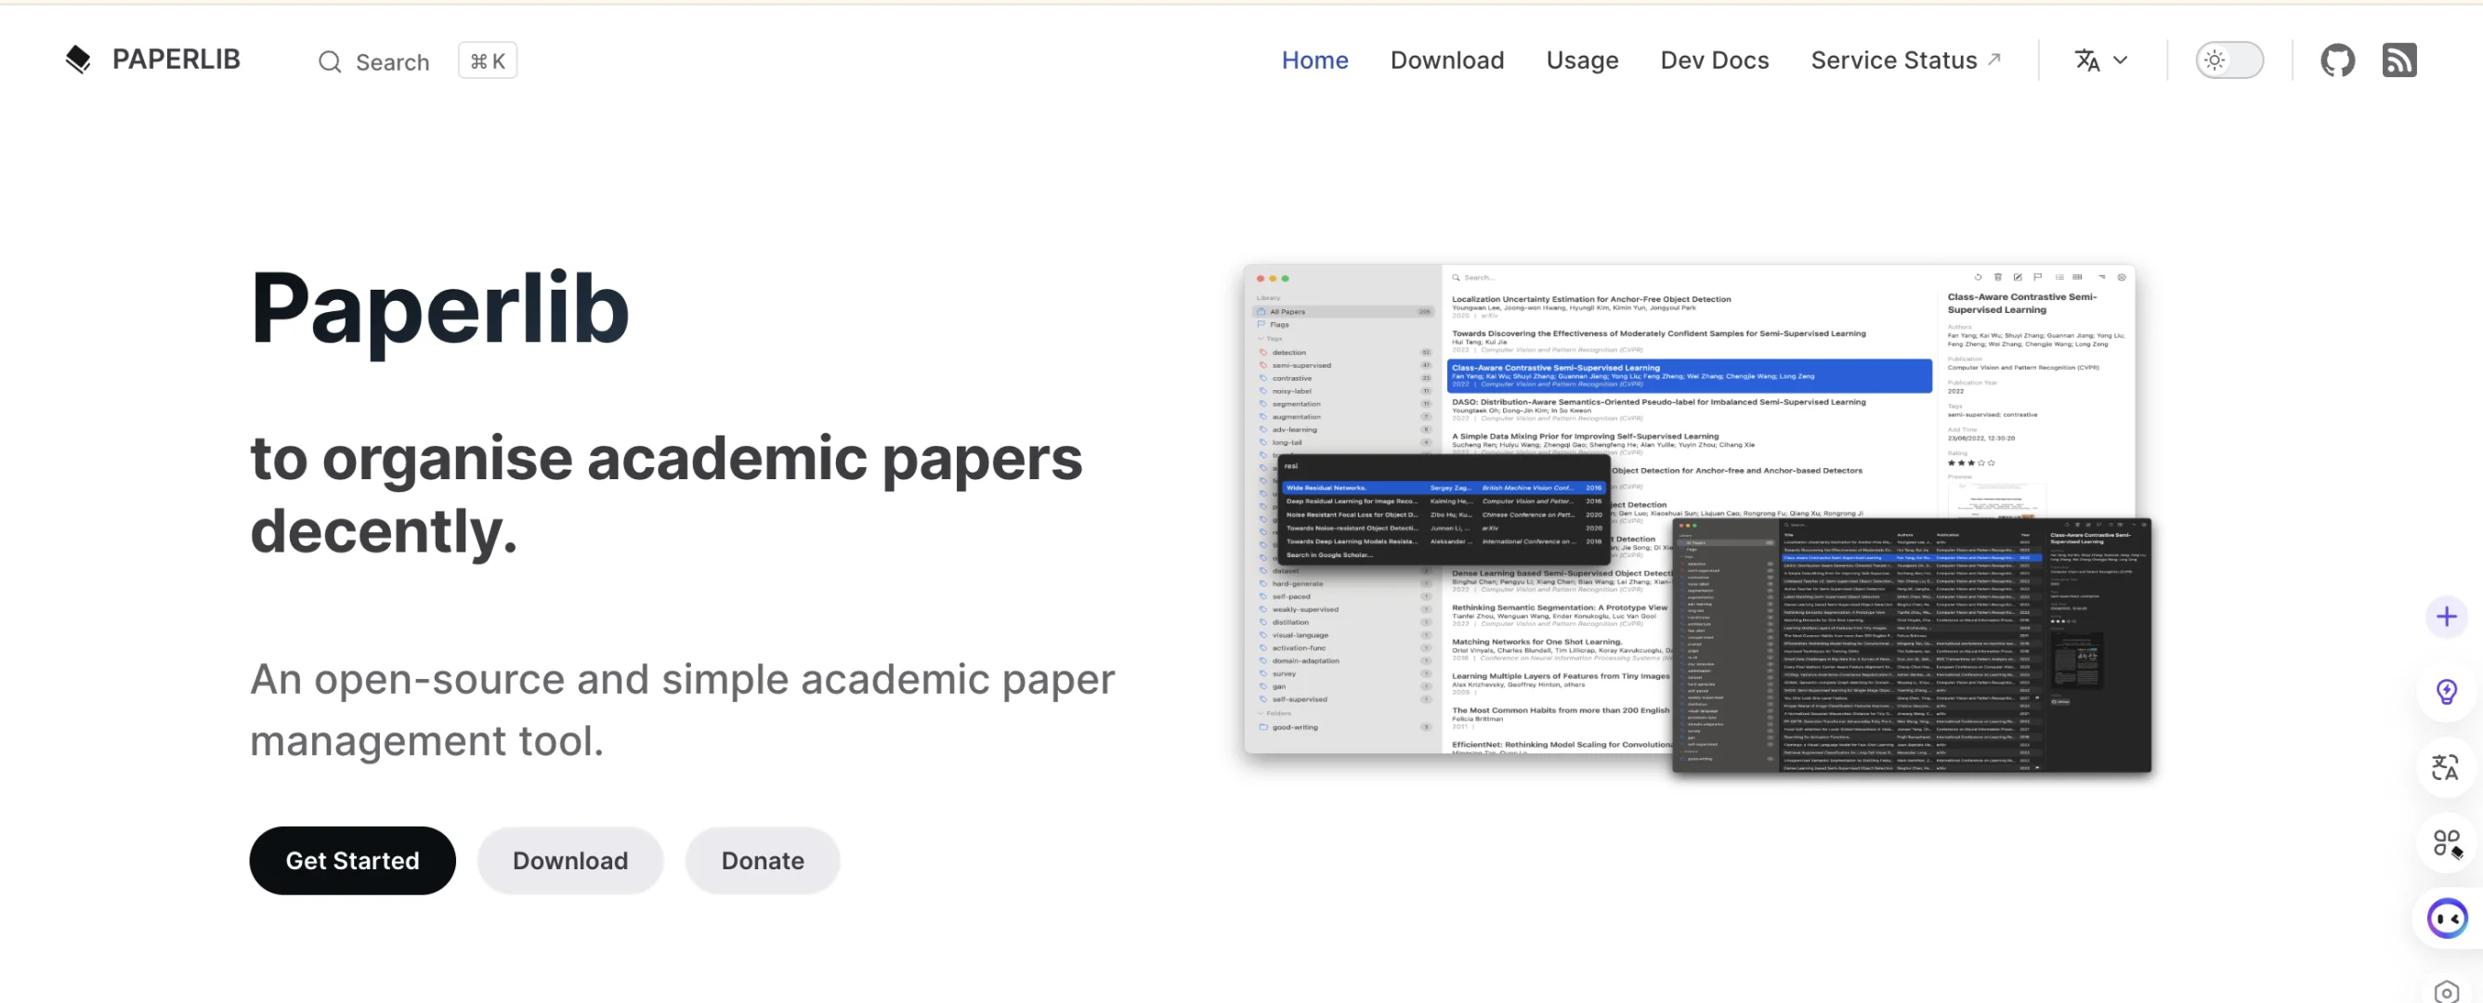Toggle the light/dark theme switch

point(2228,59)
